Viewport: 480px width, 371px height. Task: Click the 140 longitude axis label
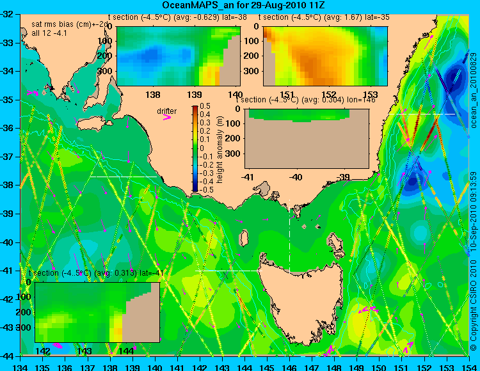[x=156, y=367]
